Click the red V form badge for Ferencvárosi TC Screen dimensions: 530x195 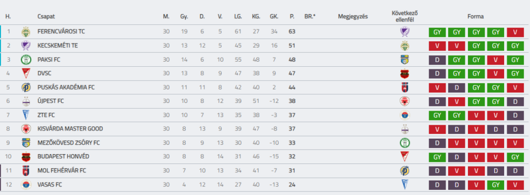pyautogui.click(x=515, y=32)
